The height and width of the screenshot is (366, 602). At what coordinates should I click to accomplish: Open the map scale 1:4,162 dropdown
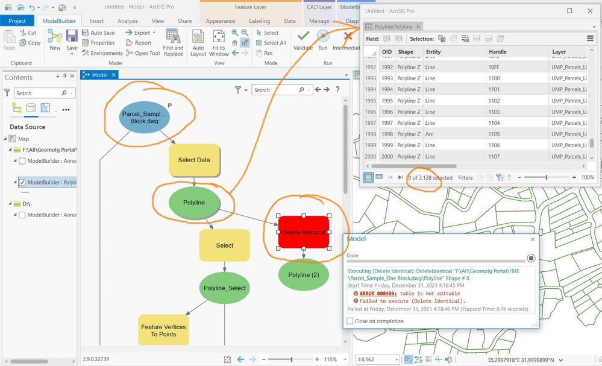tap(397, 359)
